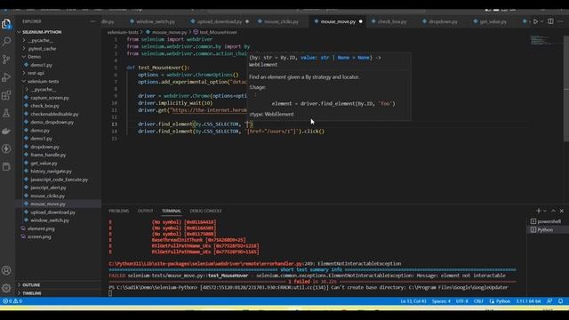Select the mouse_move.py active tab

coord(338,21)
